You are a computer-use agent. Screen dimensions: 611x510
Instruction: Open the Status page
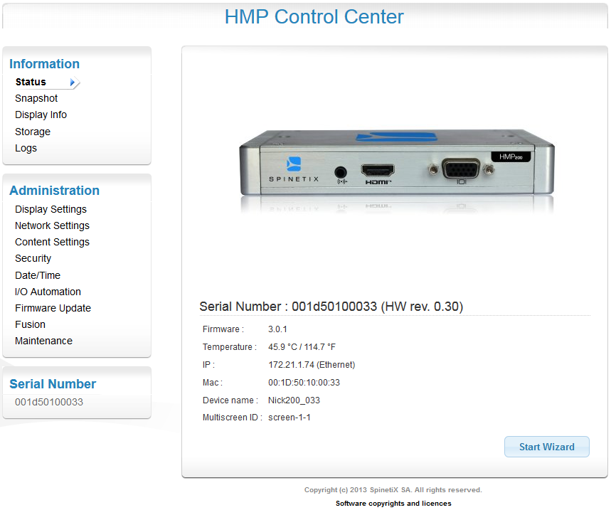coord(31,82)
